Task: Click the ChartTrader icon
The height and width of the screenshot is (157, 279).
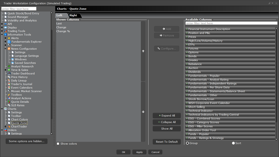Action: (9, 127)
